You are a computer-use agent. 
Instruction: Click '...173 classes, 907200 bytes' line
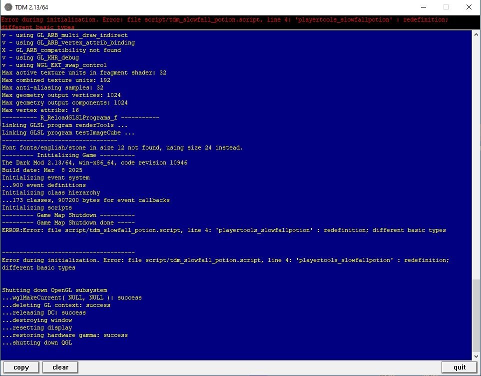86,200
